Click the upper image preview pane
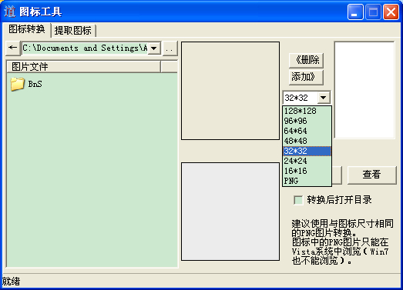The height and width of the screenshot is (290, 403). tap(230, 91)
